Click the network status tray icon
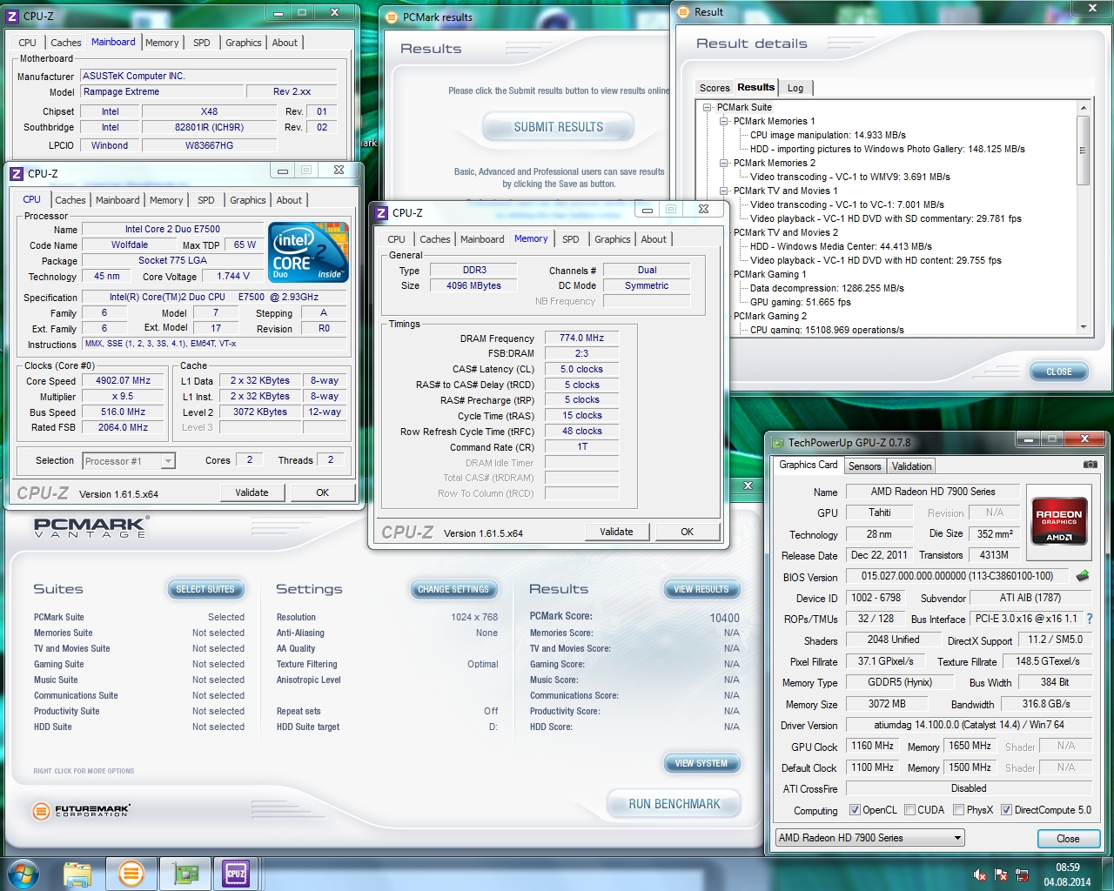 click(x=1022, y=875)
